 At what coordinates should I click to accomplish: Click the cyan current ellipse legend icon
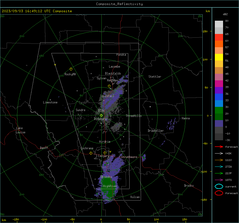point(219,186)
